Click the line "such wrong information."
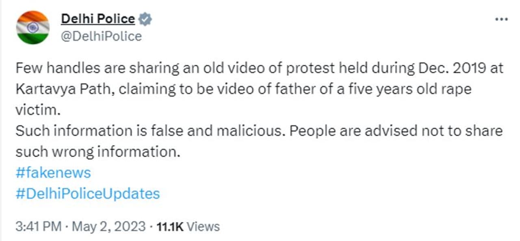 click(x=97, y=152)
